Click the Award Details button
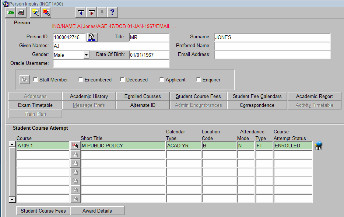344x217 pixels. coord(97,211)
